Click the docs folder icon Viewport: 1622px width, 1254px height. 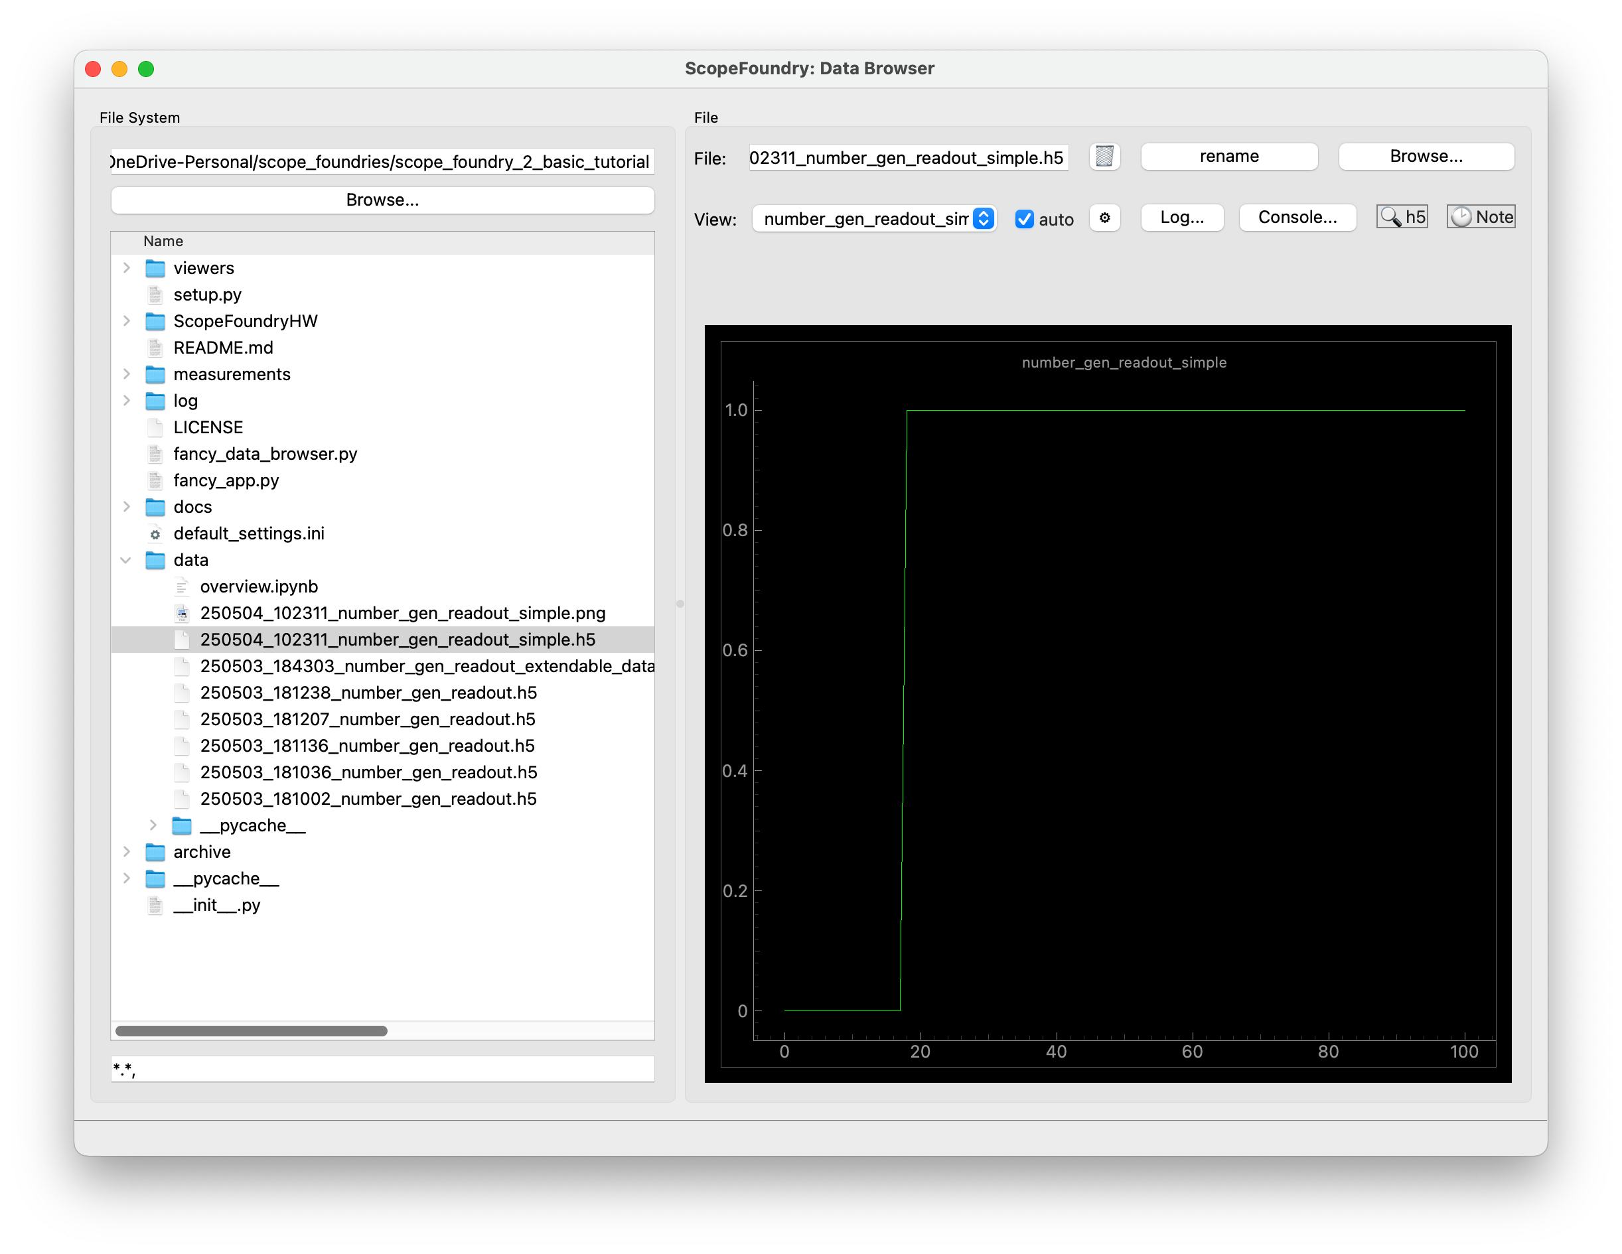(x=155, y=507)
